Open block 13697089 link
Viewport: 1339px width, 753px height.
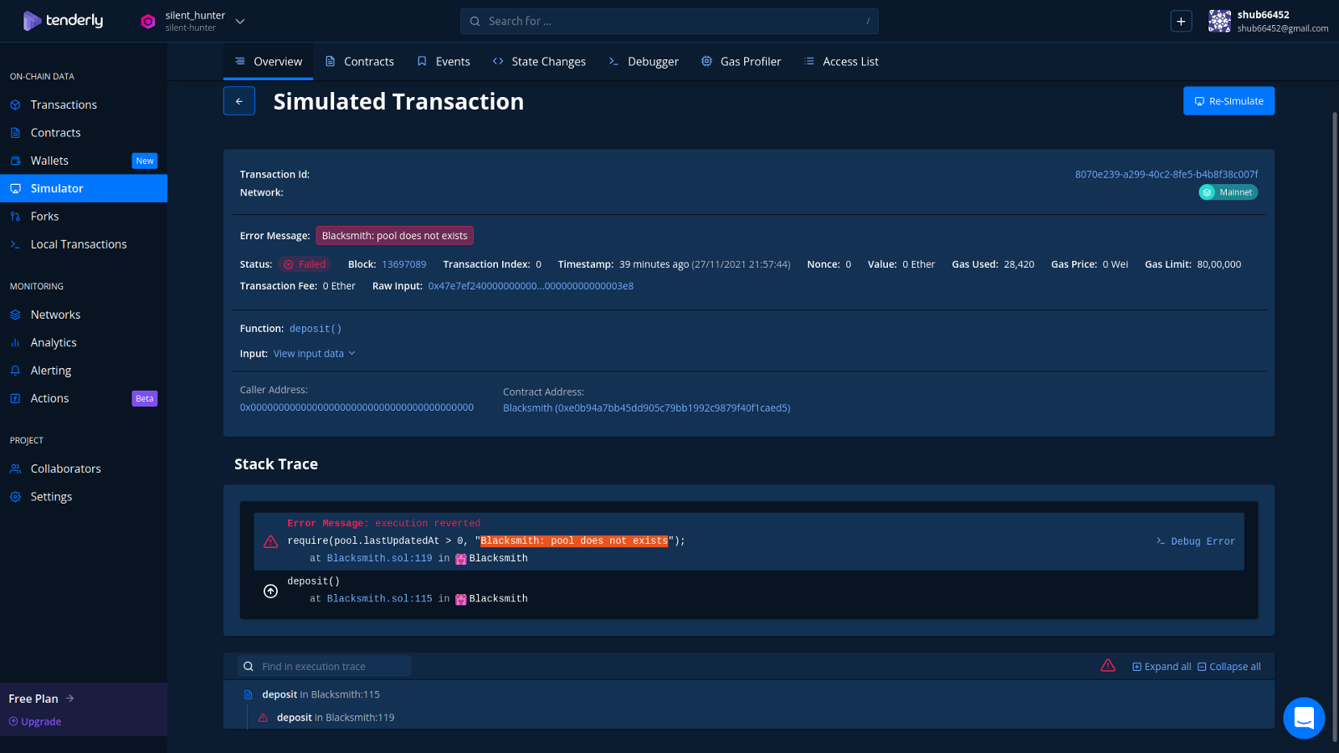[x=404, y=264]
